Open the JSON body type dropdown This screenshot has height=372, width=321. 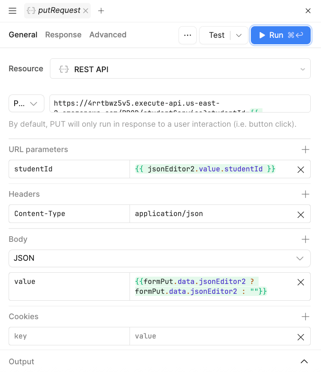coord(300,258)
